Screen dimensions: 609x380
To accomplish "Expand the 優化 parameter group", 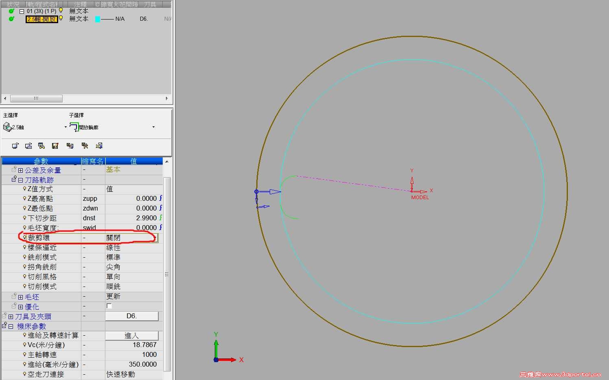I will click(x=20, y=307).
